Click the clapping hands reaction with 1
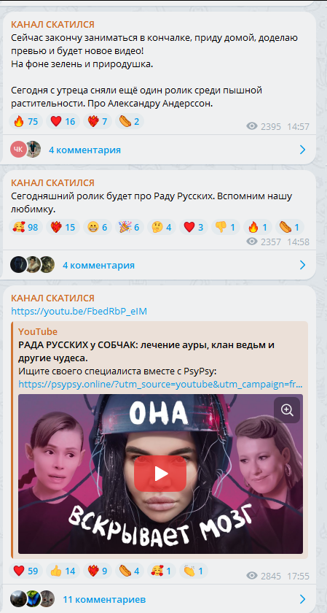The height and width of the screenshot is (613, 327). point(194,571)
